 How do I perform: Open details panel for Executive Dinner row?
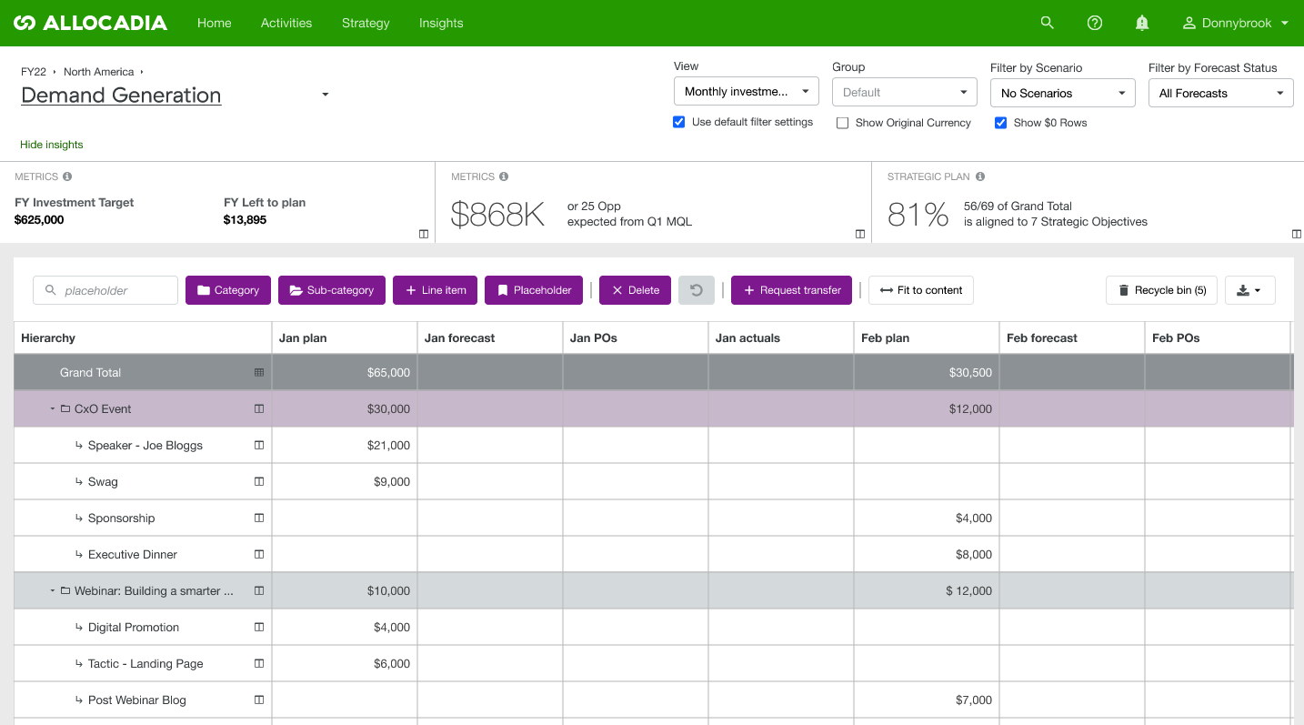point(259,554)
